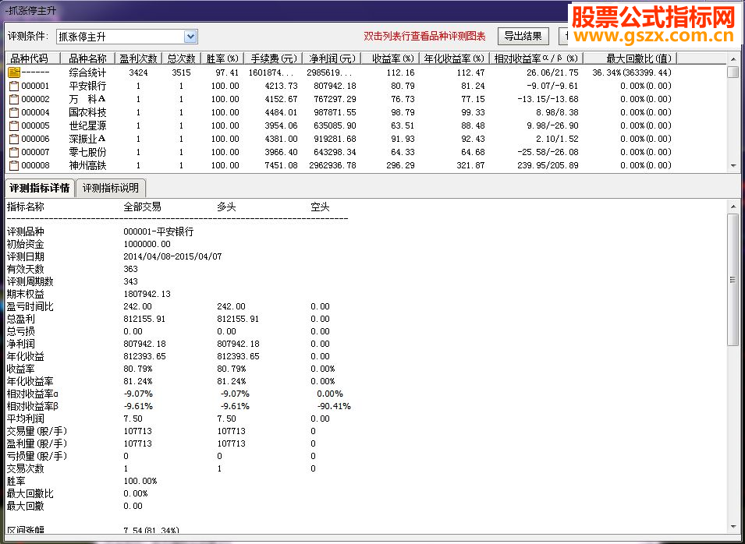
Task: Select the 综合统计 summary row name
Action: 87,72
